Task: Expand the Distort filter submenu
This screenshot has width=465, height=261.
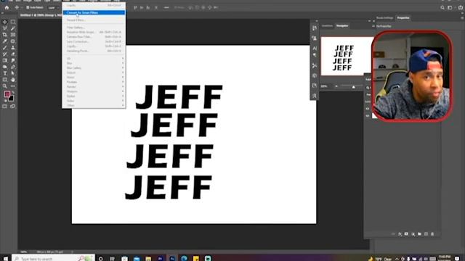Action: [94, 72]
